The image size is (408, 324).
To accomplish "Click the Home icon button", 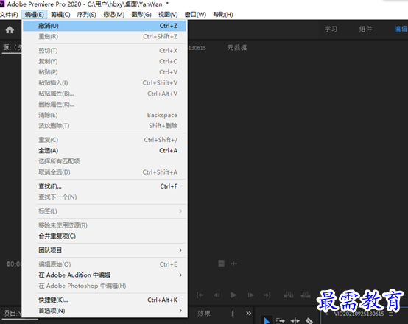I will [x=10, y=29].
